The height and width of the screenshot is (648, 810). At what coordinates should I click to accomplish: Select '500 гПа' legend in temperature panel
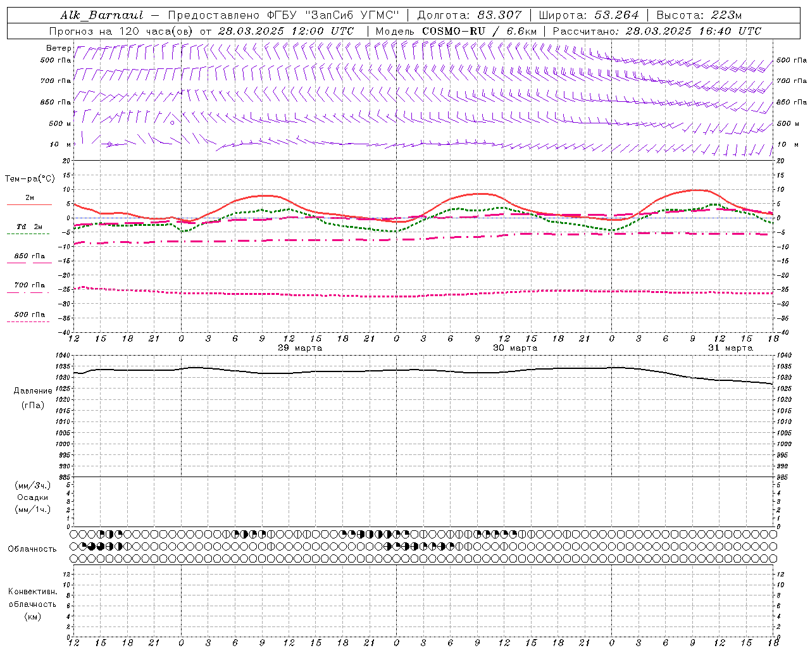(30, 315)
